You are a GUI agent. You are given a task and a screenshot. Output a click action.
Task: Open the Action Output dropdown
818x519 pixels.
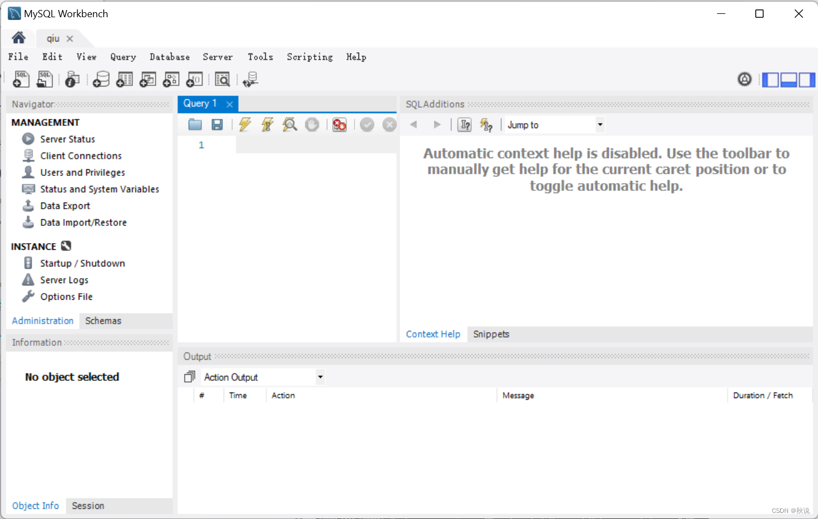coord(320,377)
